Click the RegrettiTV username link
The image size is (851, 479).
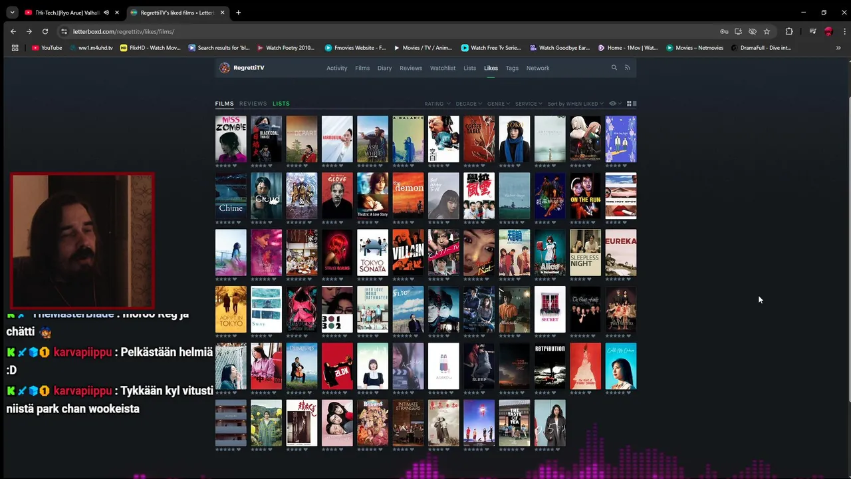point(249,68)
